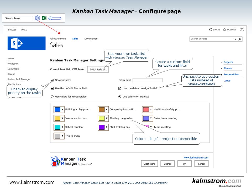The height and width of the screenshot is (189, 252).
Task: Click the kalmstrom.com Business Solutions logo
Action: (x=217, y=182)
